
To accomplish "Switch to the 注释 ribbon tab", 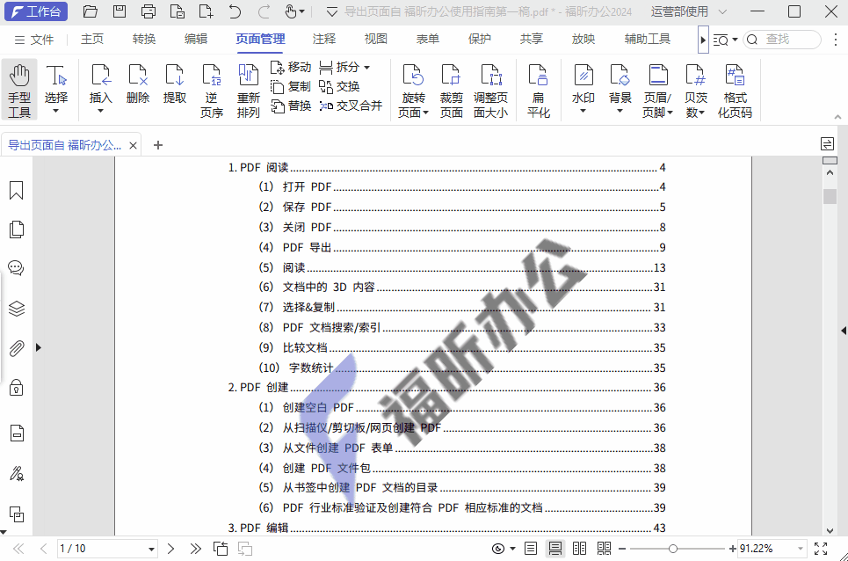I will pos(323,39).
